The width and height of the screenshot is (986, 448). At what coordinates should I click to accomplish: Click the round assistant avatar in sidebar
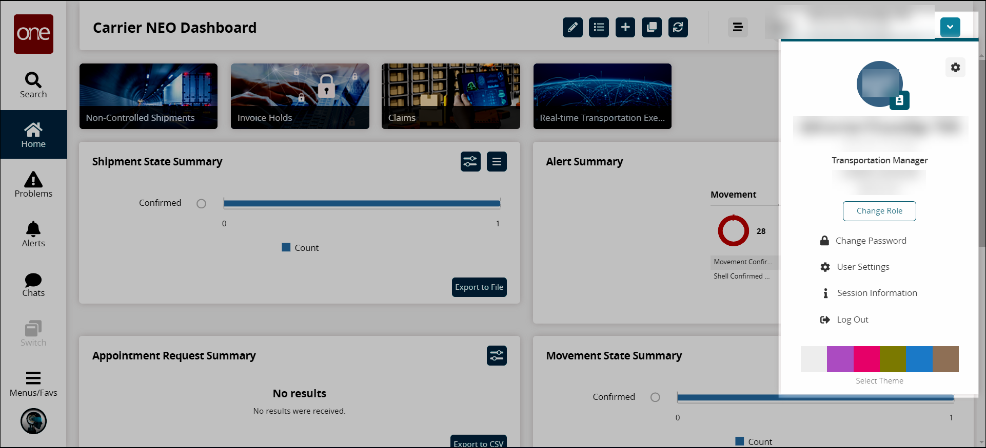[33, 421]
